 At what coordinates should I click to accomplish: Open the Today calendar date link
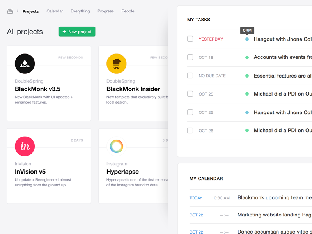pos(196,198)
